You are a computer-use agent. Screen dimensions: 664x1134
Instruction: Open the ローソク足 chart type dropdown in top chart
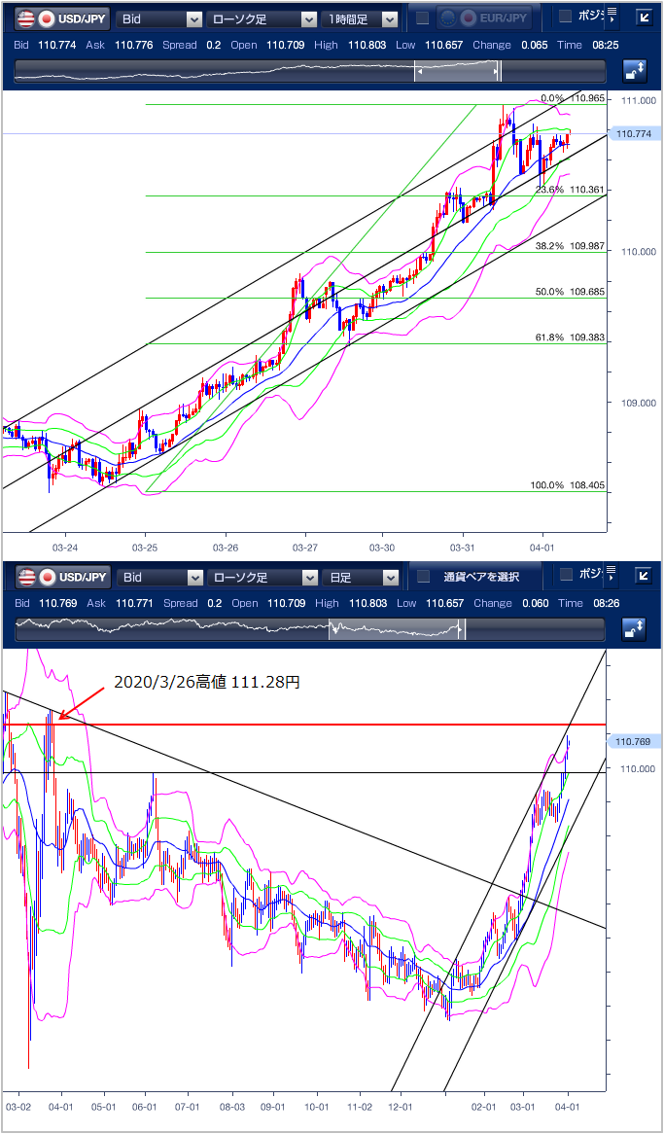tap(262, 18)
